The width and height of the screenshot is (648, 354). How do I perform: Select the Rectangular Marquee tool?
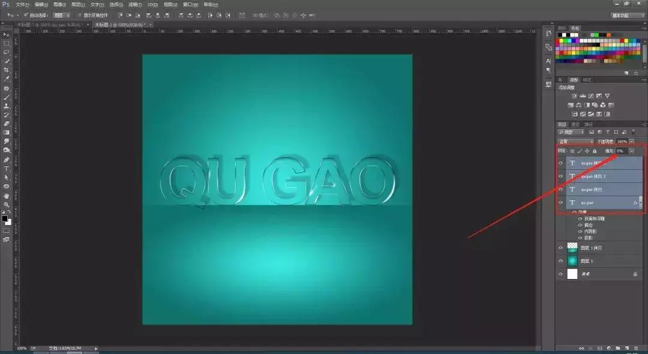(x=6, y=43)
